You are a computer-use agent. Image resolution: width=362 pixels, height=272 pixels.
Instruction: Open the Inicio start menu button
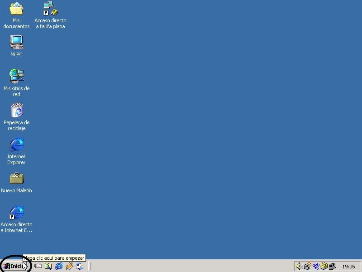click(15, 266)
